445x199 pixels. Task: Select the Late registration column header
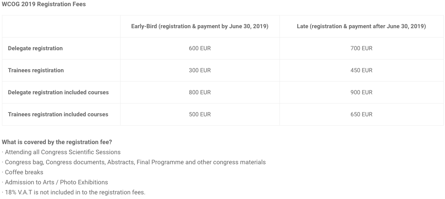tap(361, 26)
